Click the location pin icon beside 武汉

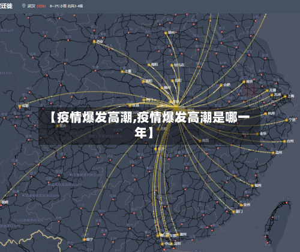(23, 6)
